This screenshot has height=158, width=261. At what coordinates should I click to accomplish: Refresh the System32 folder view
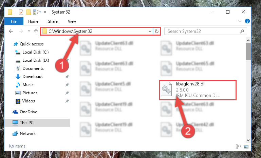point(156,31)
